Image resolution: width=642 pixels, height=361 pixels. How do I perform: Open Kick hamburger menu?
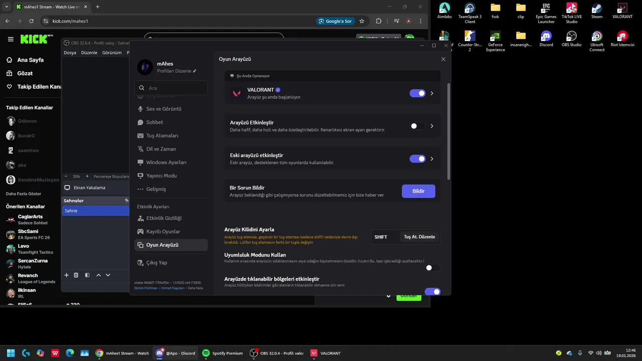tap(11, 39)
